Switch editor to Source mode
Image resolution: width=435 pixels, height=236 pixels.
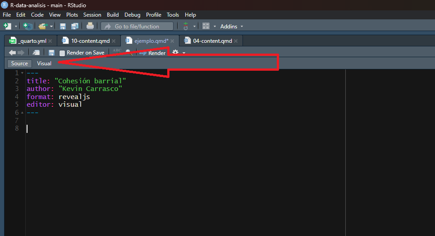click(19, 64)
